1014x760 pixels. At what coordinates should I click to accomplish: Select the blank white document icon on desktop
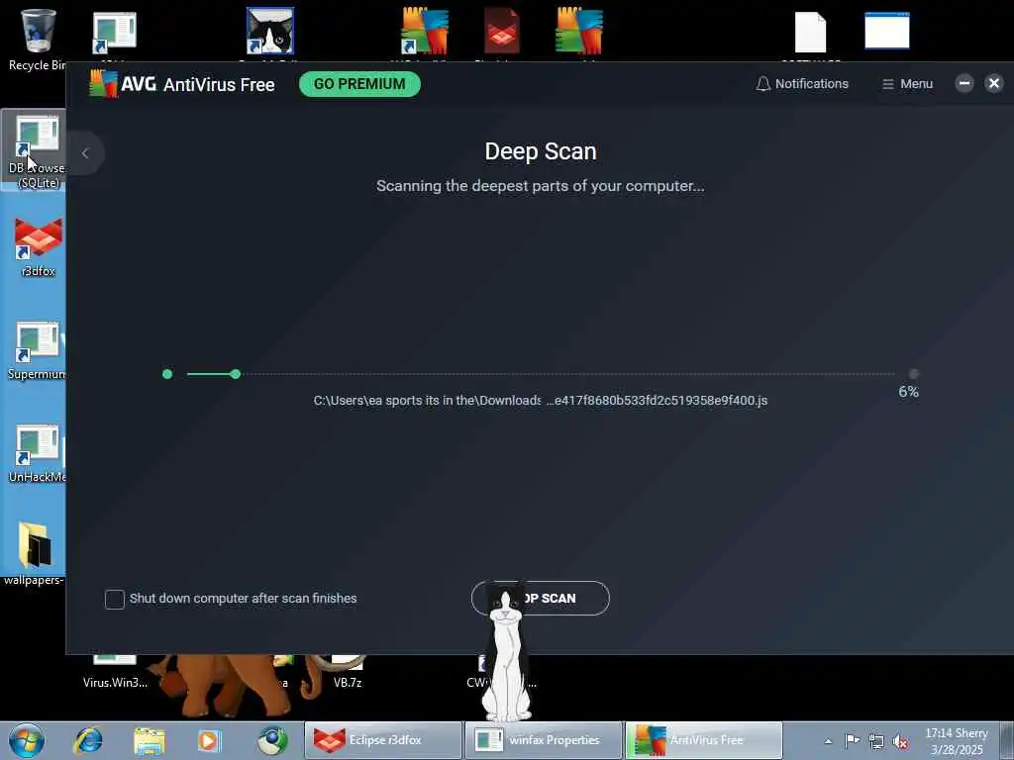point(810,33)
